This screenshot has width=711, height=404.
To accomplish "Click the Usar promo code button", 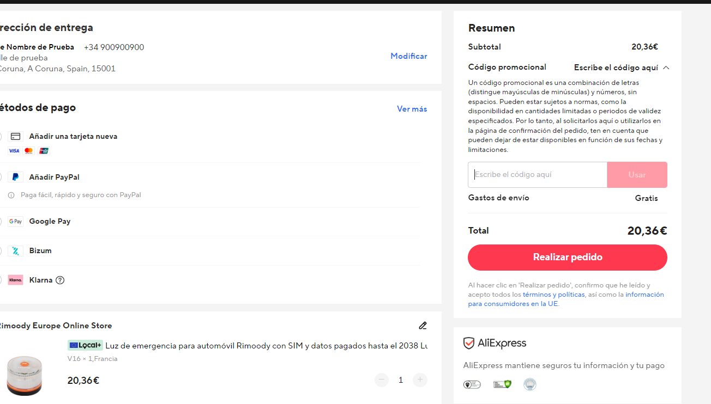I will click(x=637, y=175).
